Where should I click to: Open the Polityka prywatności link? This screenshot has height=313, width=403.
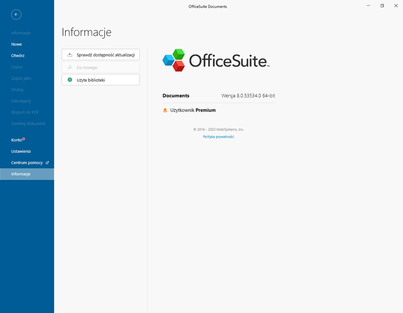click(x=218, y=137)
